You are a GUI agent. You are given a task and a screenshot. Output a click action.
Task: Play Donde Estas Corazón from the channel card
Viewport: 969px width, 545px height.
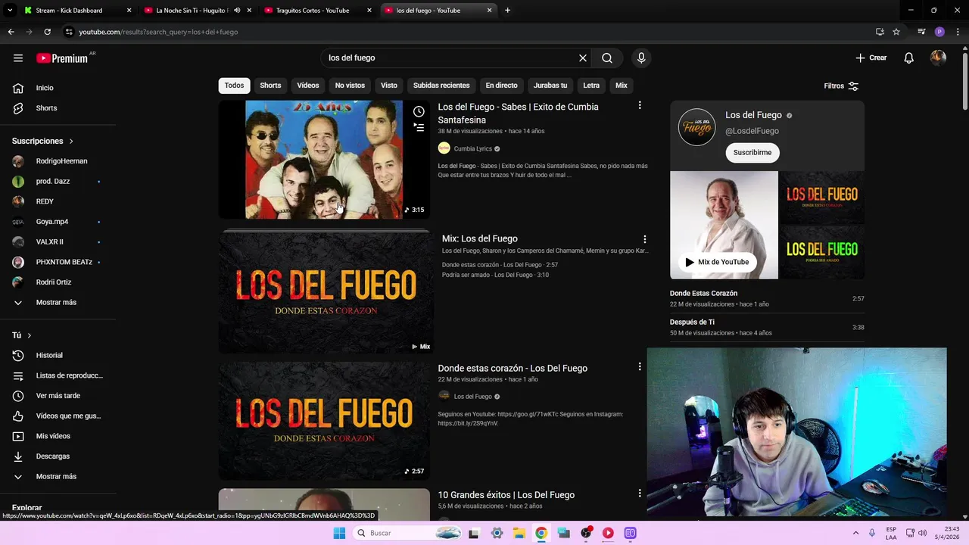pos(767,298)
